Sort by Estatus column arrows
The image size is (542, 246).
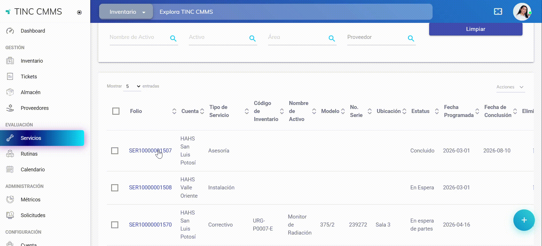437,111
